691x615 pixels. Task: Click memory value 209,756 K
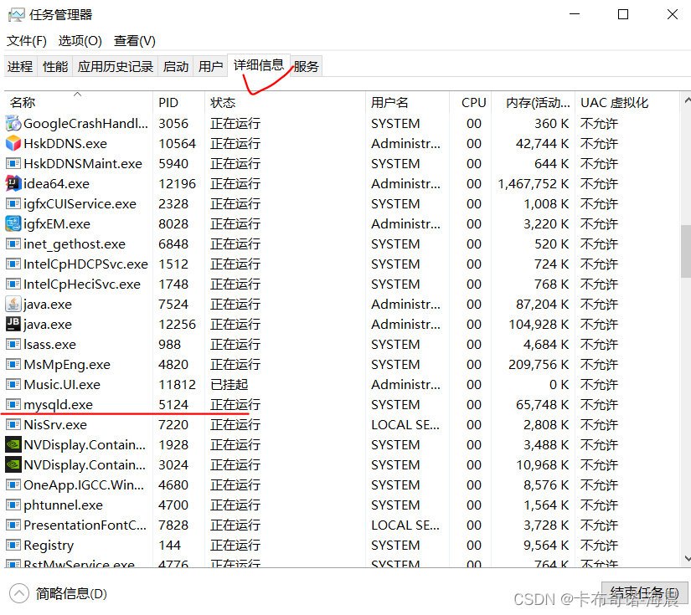tap(539, 365)
